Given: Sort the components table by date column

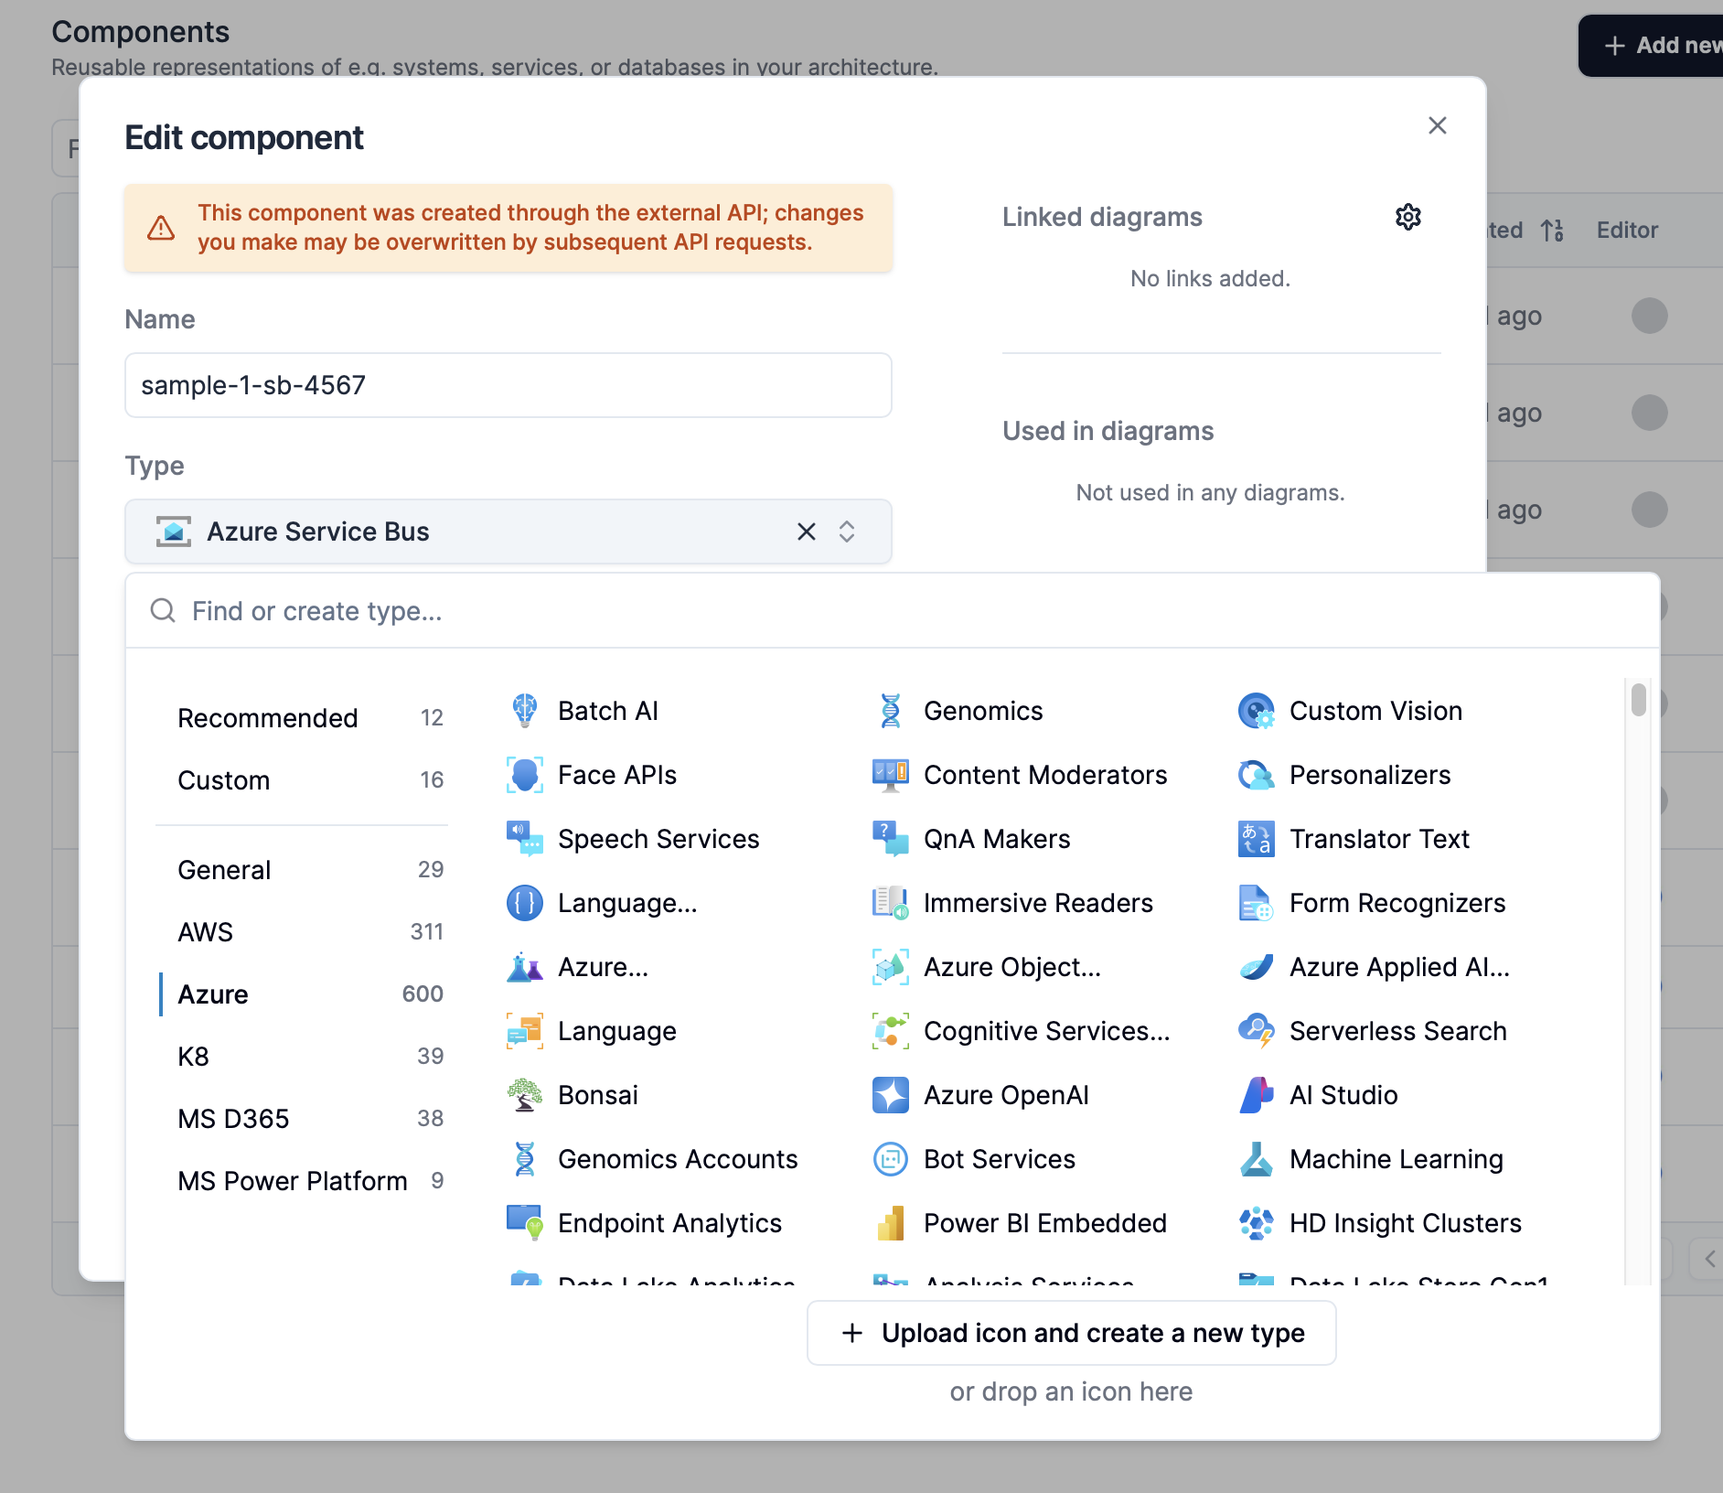Looking at the screenshot, I should 1553,230.
